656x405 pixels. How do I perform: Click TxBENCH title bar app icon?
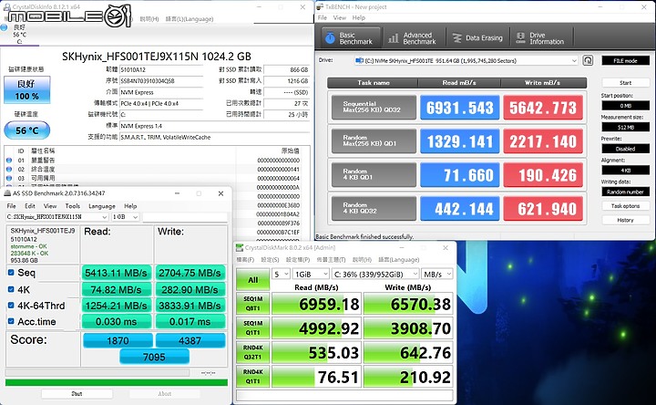click(320, 7)
